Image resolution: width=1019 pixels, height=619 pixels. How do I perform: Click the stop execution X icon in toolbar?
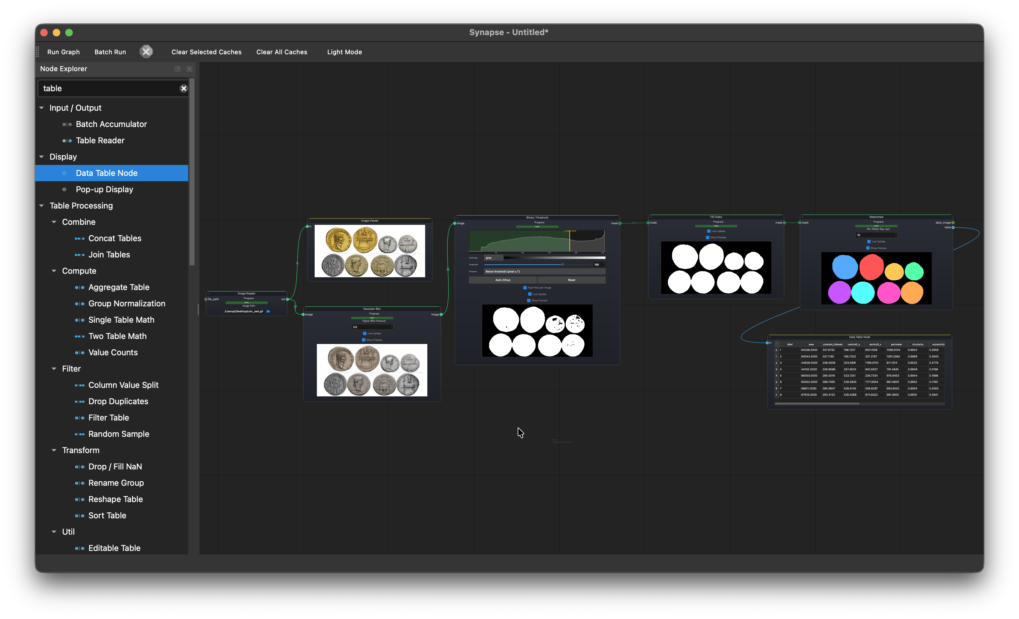[146, 52]
